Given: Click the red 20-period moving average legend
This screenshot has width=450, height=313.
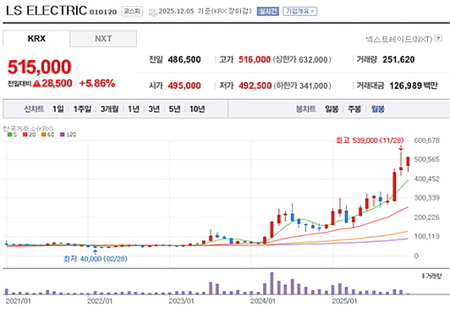Looking at the screenshot, I should (x=30, y=135).
